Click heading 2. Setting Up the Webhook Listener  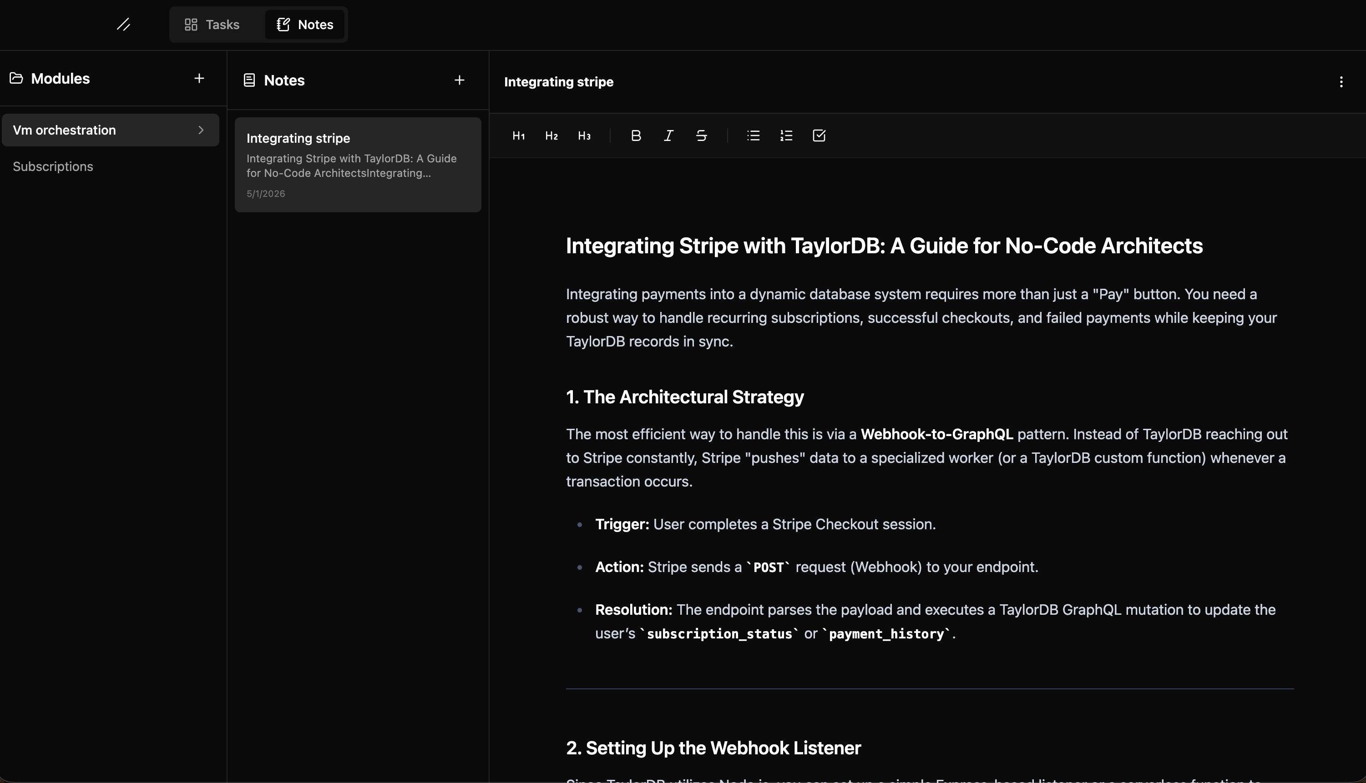click(713, 748)
